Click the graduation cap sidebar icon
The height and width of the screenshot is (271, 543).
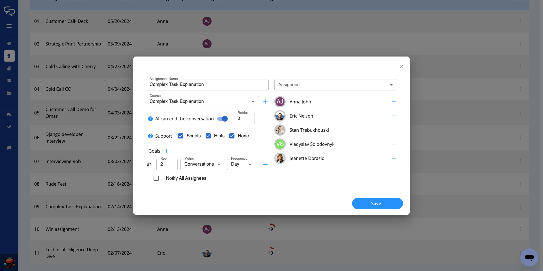(x=9, y=81)
